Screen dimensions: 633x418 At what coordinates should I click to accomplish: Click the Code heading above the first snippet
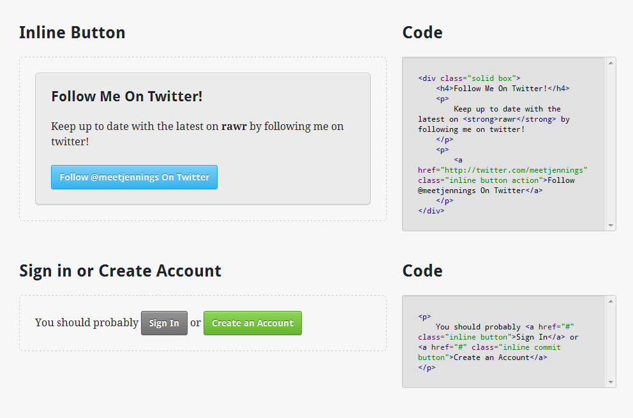click(x=422, y=32)
